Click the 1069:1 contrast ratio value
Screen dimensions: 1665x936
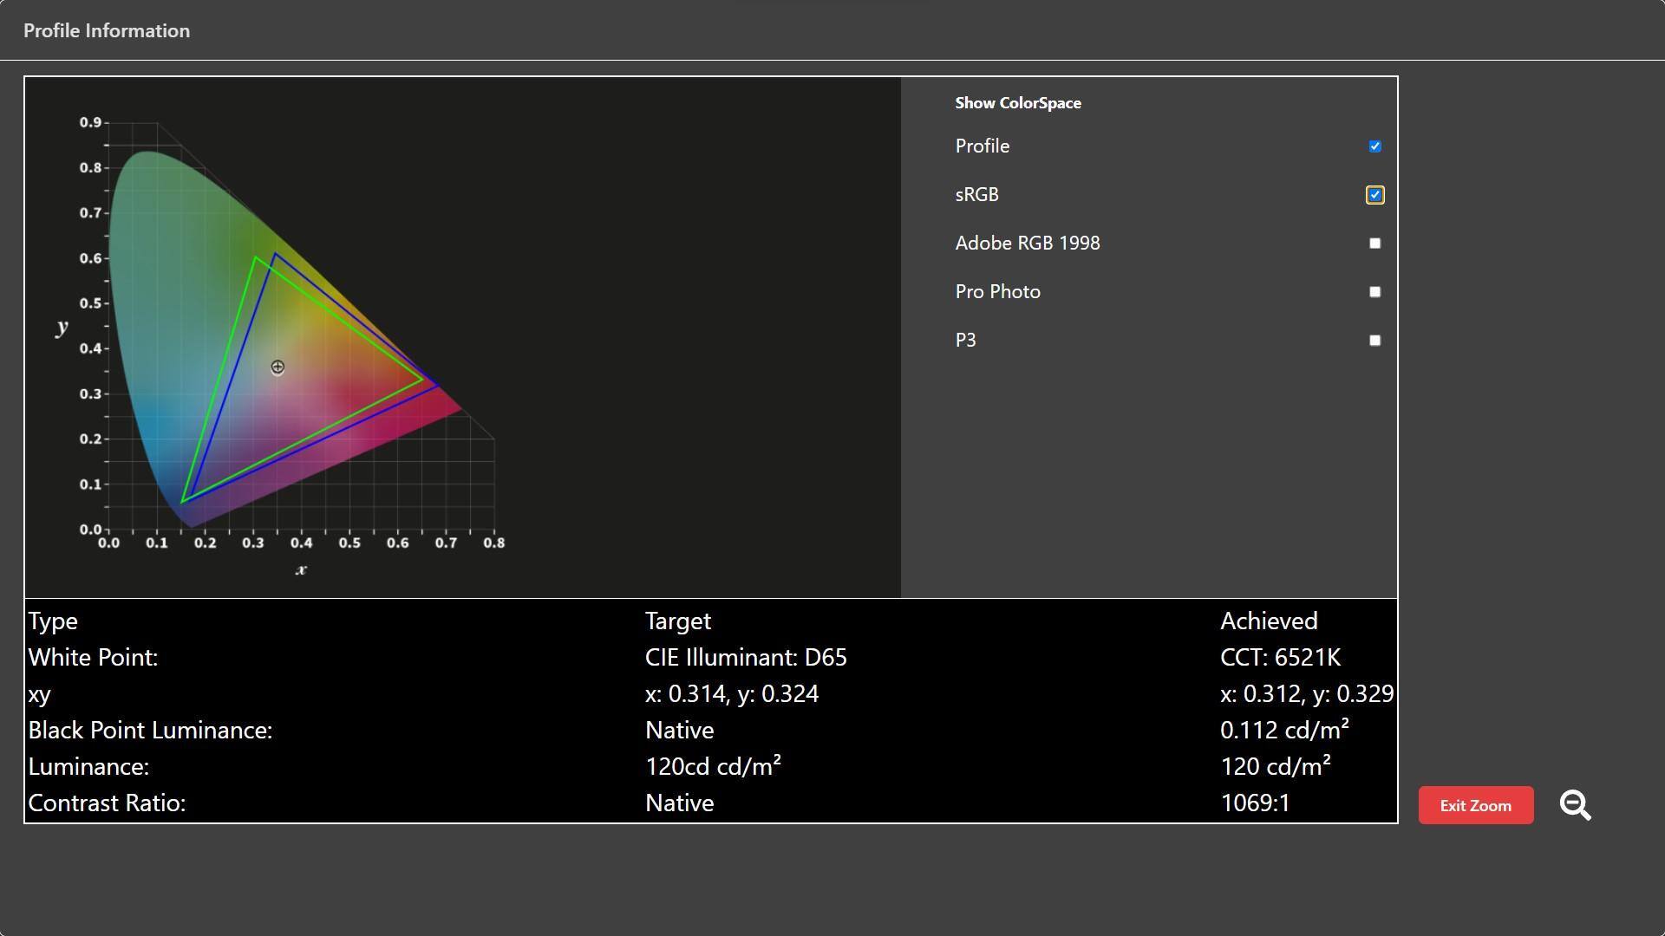[1254, 803]
